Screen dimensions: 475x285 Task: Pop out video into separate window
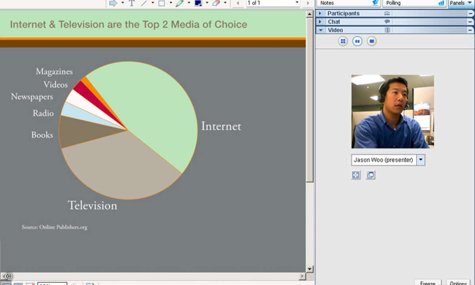click(x=370, y=175)
